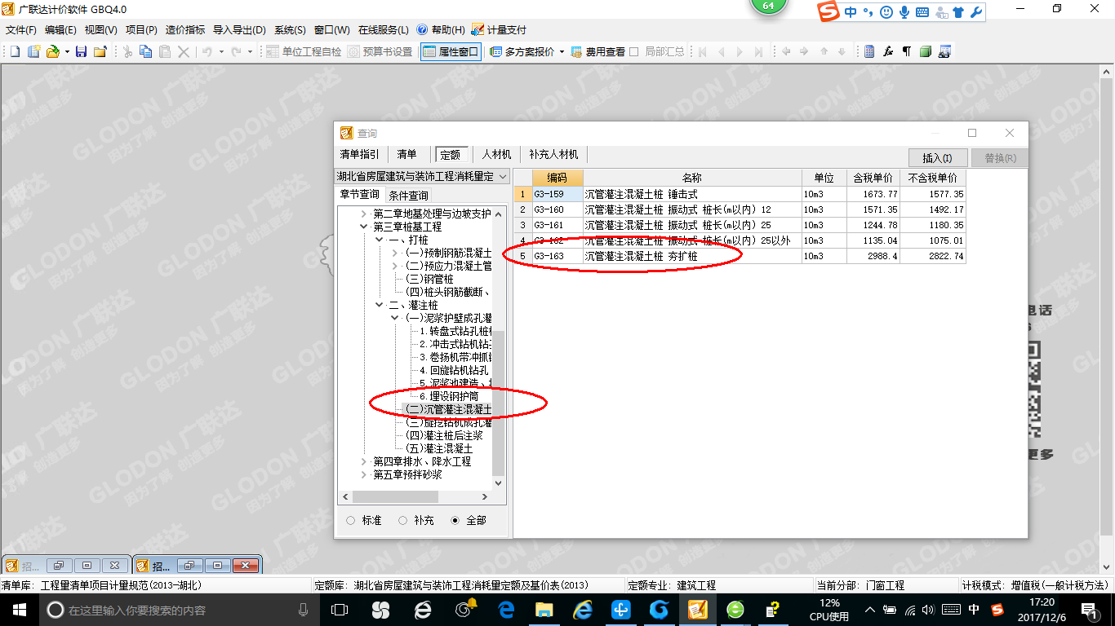Click the Save floppy disk icon
Screen dimensions: 1115x626
point(81,51)
